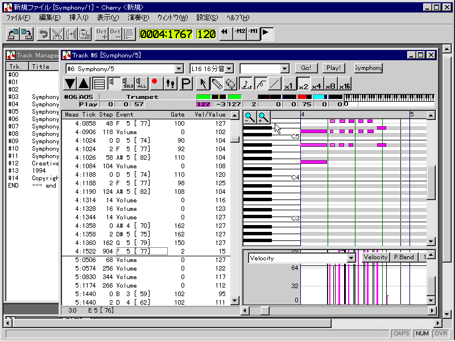Screen dimensions: 455x341
Task: Open the empty combo box beside Go!
Action: [x=285, y=69]
